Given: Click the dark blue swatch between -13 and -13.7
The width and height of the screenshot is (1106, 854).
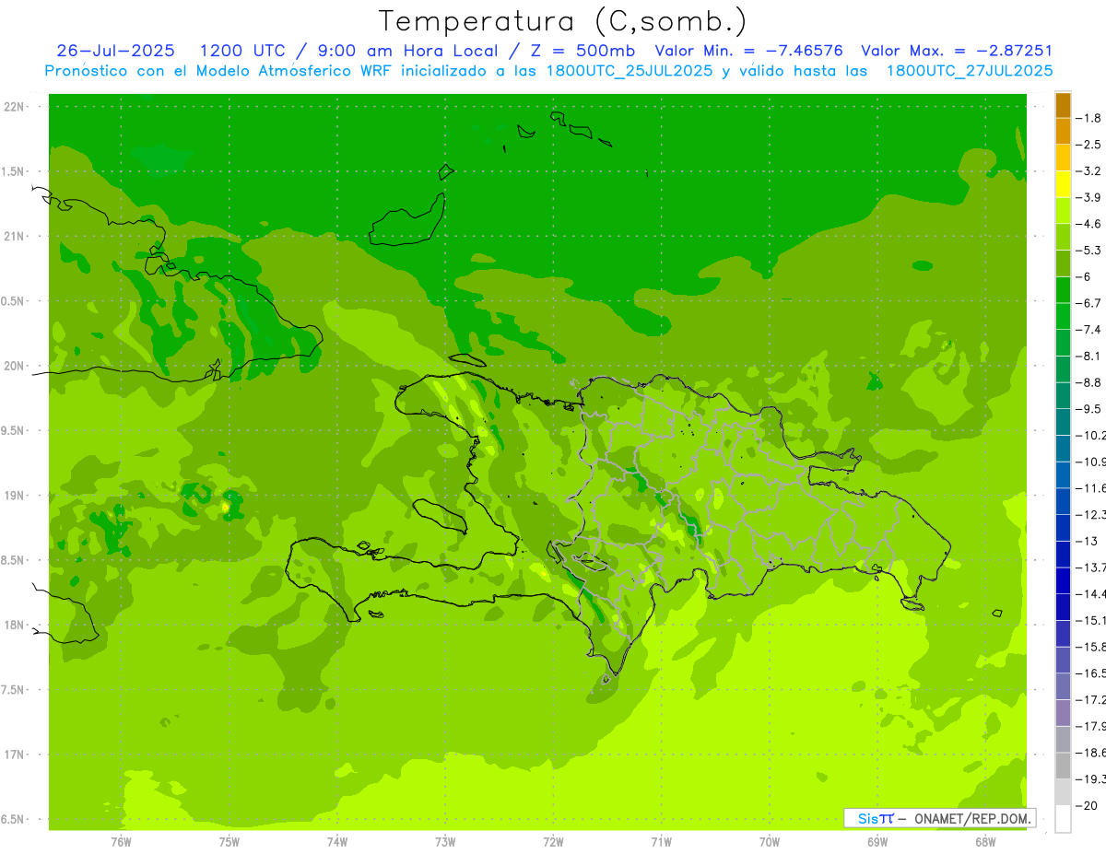Looking at the screenshot, I should pyautogui.click(x=1063, y=554).
